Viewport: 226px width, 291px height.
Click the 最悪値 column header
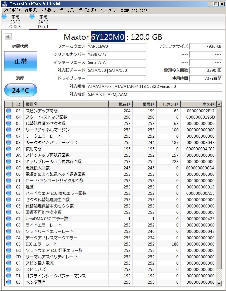(144, 104)
